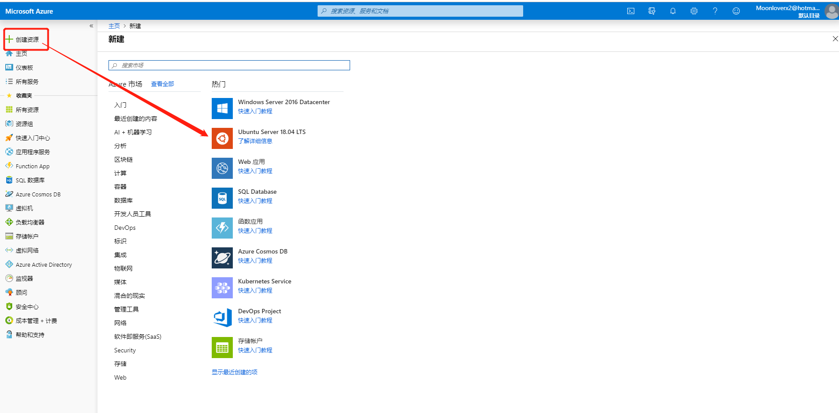The height and width of the screenshot is (413, 839).
Task: Select Security marketplace category
Action: tap(125, 350)
